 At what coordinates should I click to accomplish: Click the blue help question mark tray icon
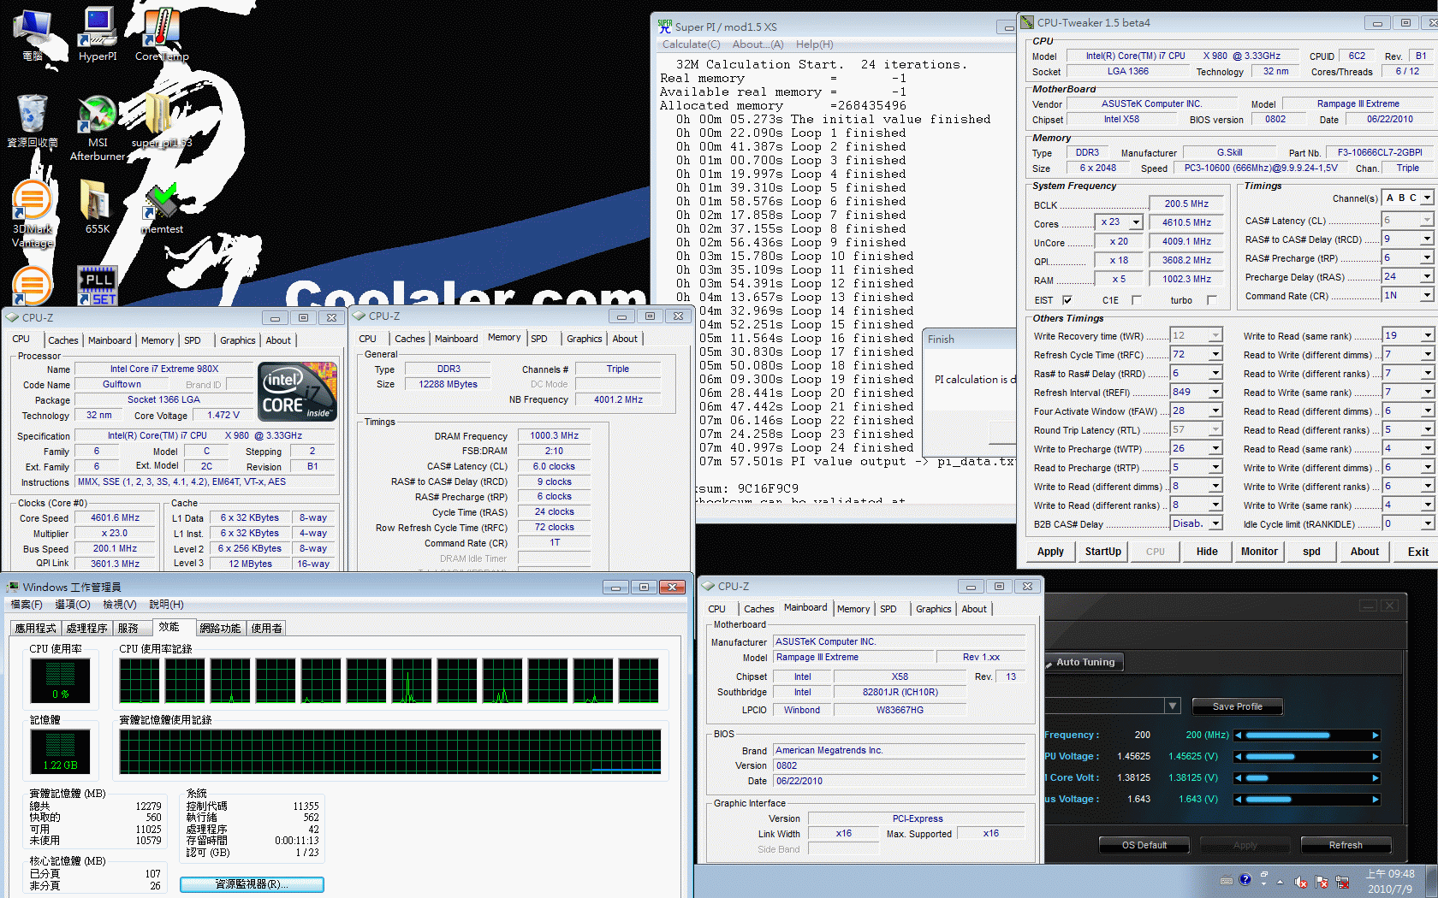click(x=1245, y=879)
